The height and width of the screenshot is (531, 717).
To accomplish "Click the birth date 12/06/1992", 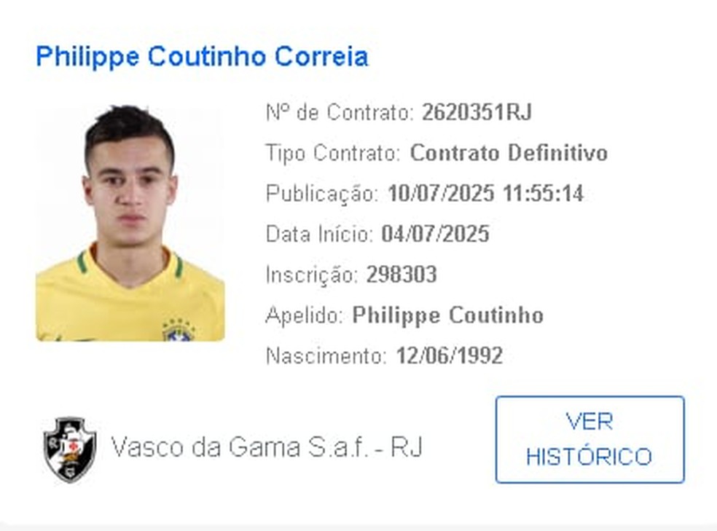I will [450, 355].
